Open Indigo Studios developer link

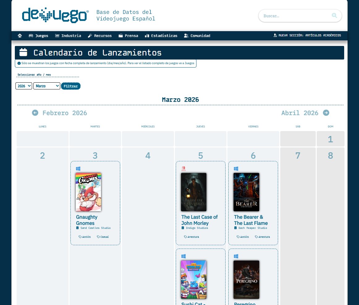tap(197, 228)
